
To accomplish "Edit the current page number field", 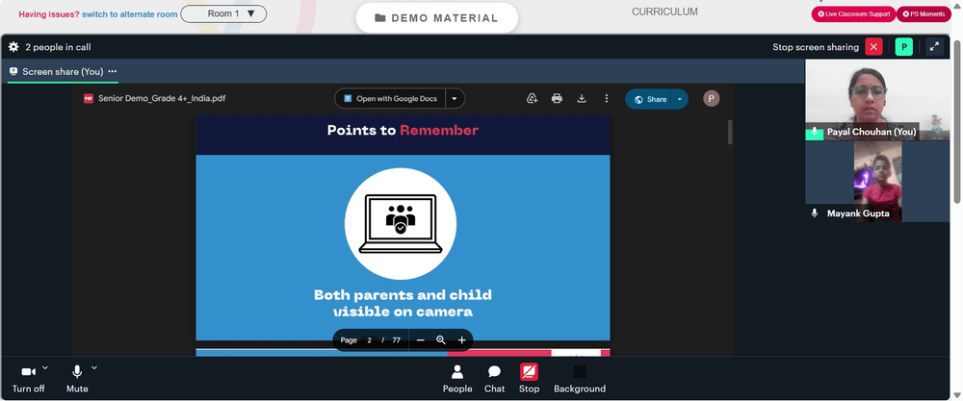I will (x=369, y=340).
